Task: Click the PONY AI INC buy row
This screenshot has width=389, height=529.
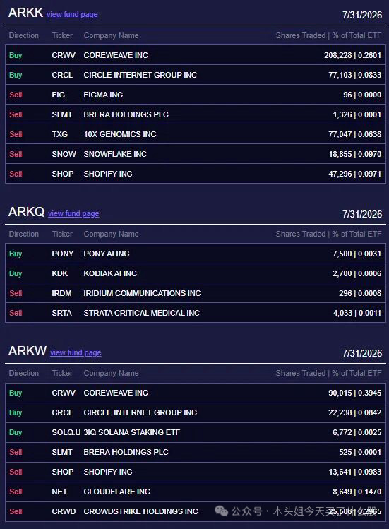Action: tap(196, 254)
